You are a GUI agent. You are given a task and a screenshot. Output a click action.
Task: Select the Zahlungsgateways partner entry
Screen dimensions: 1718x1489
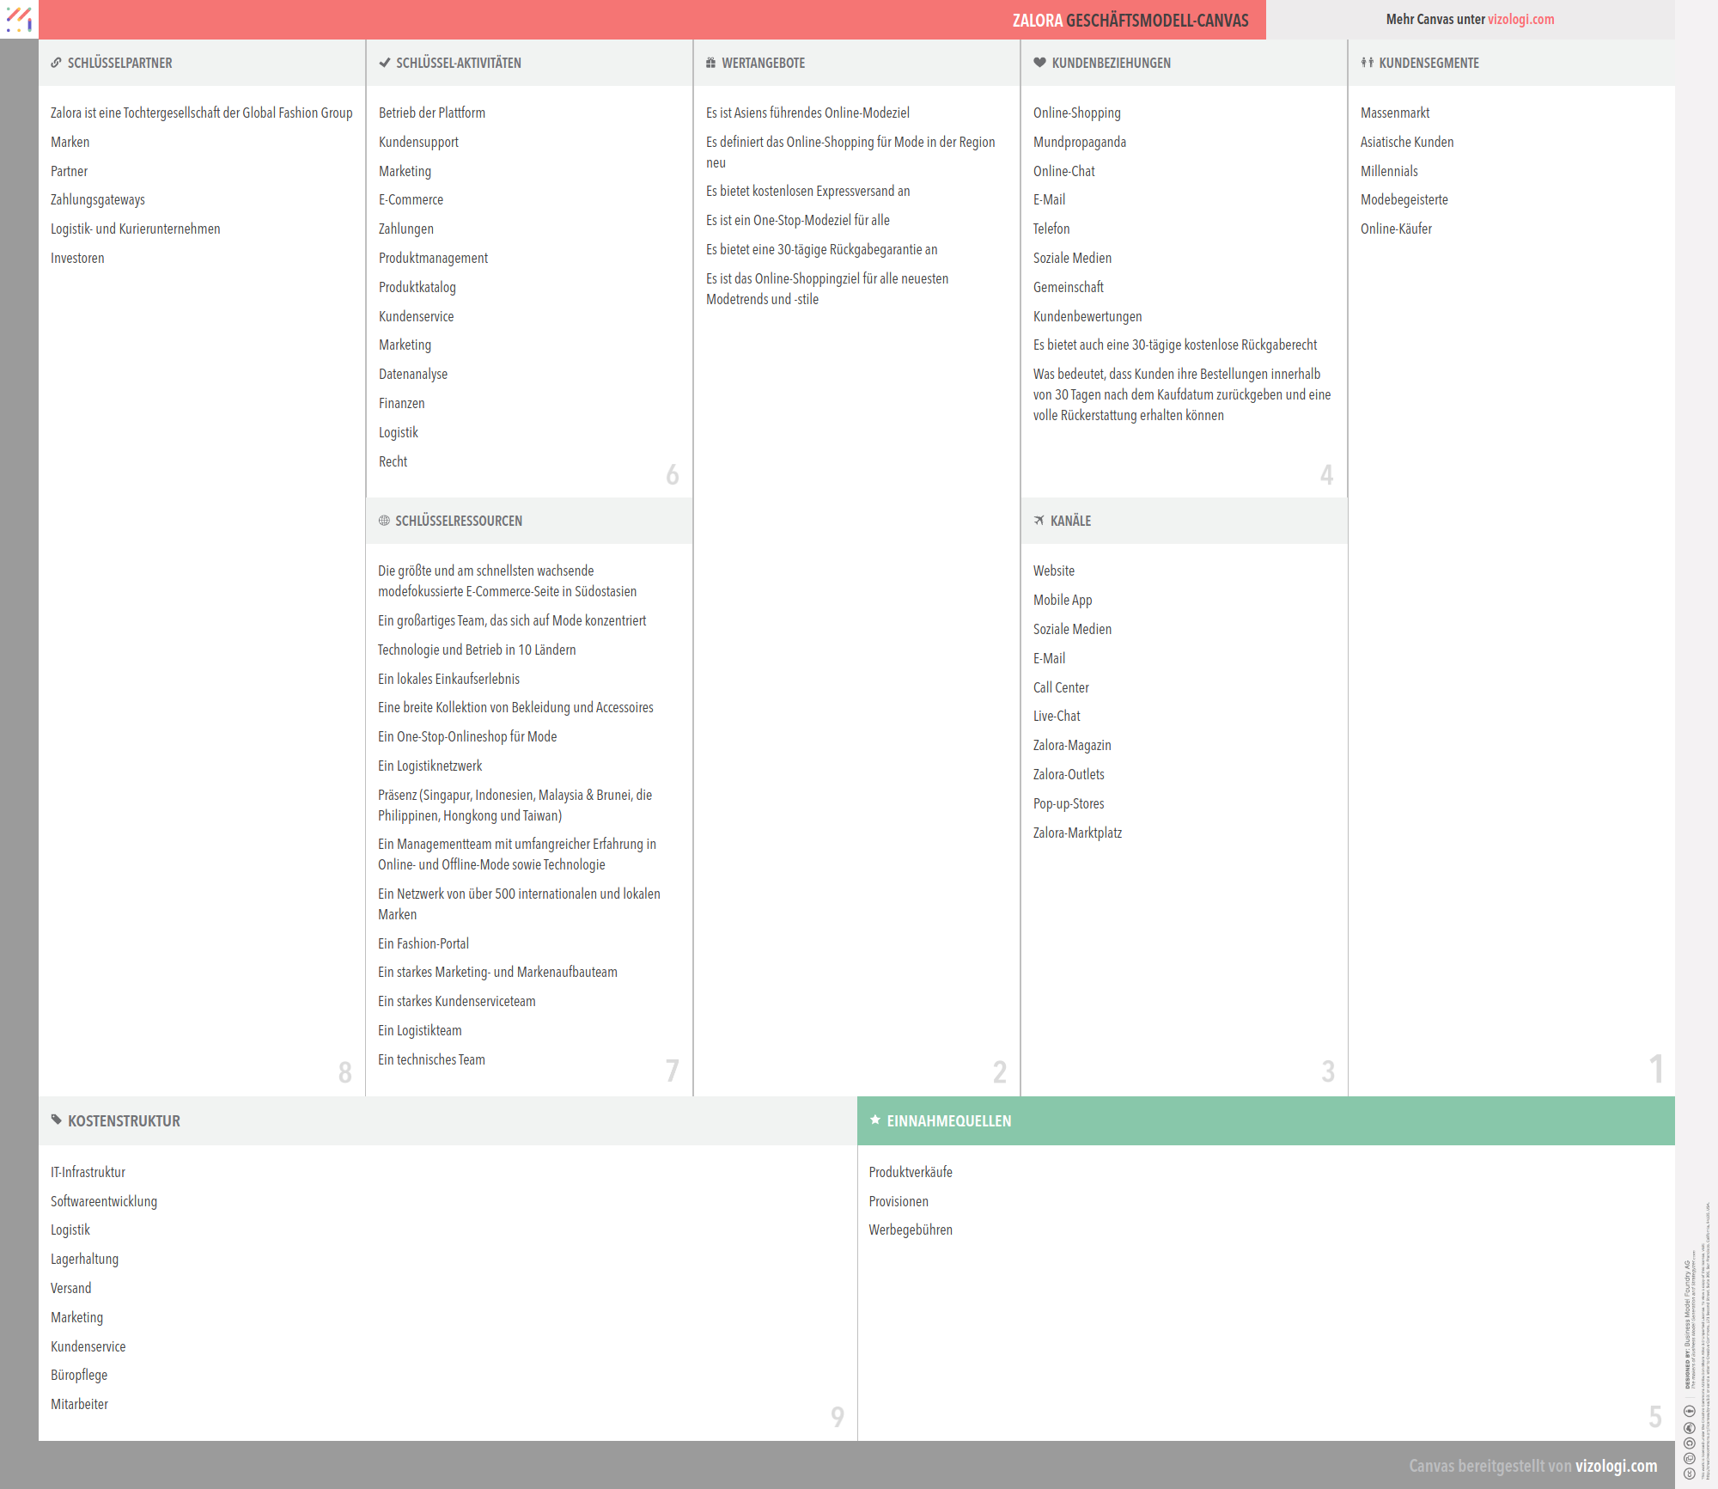coord(98,199)
